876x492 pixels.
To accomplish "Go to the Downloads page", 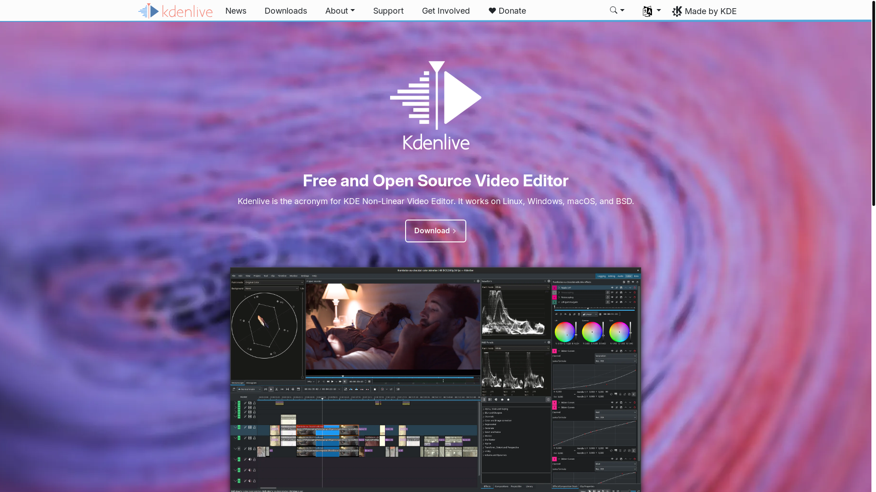I will click(x=286, y=11).
